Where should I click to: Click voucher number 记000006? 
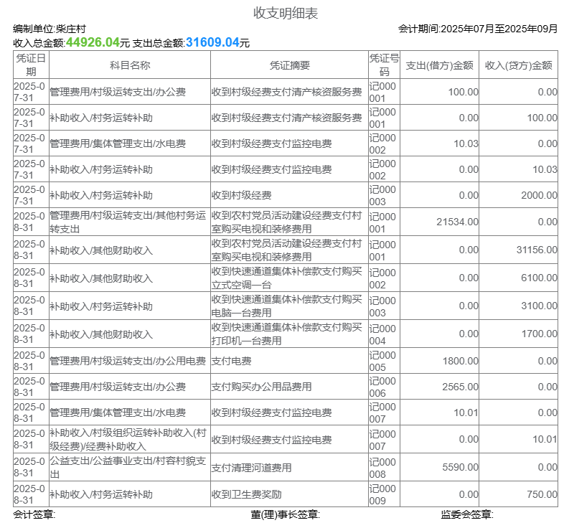coord(382,387)
